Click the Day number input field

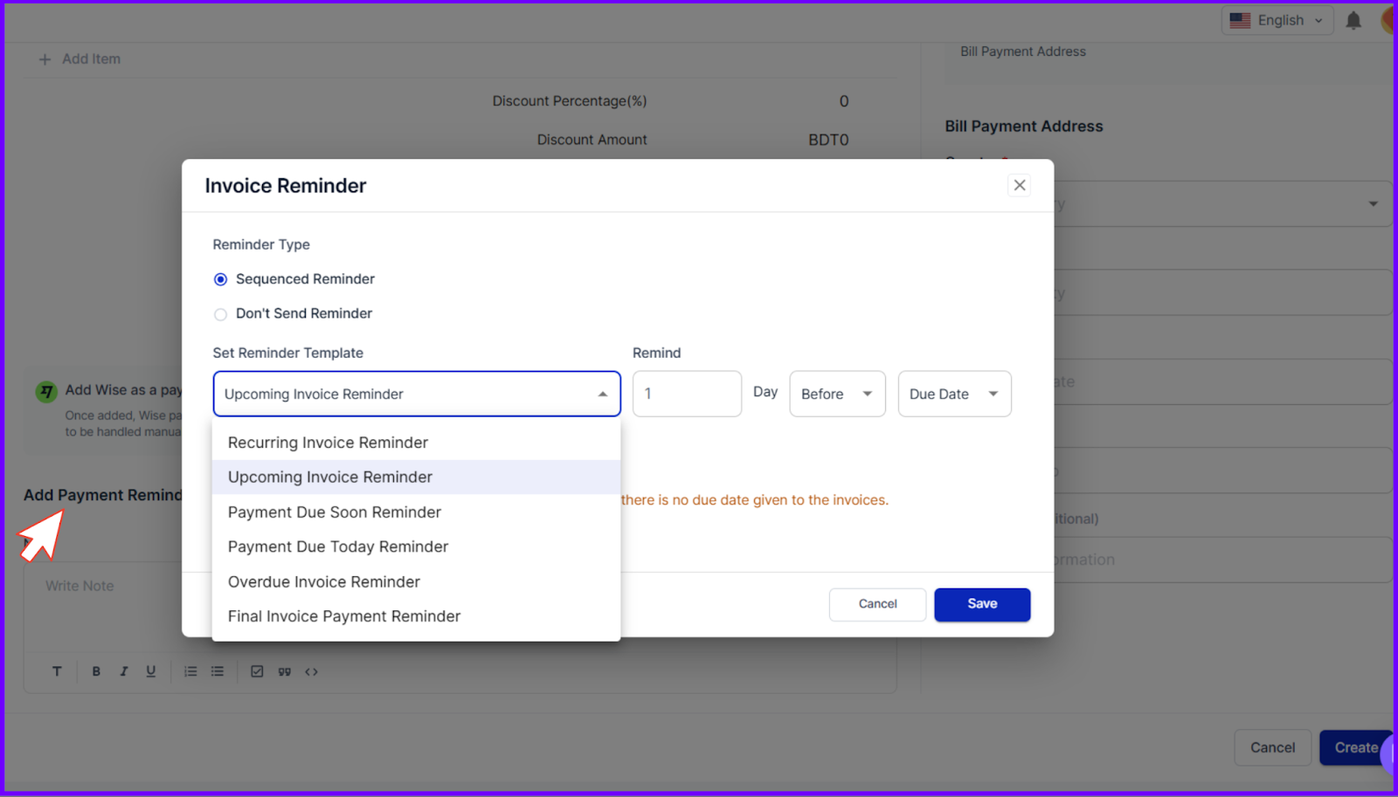tap(686, 394)
